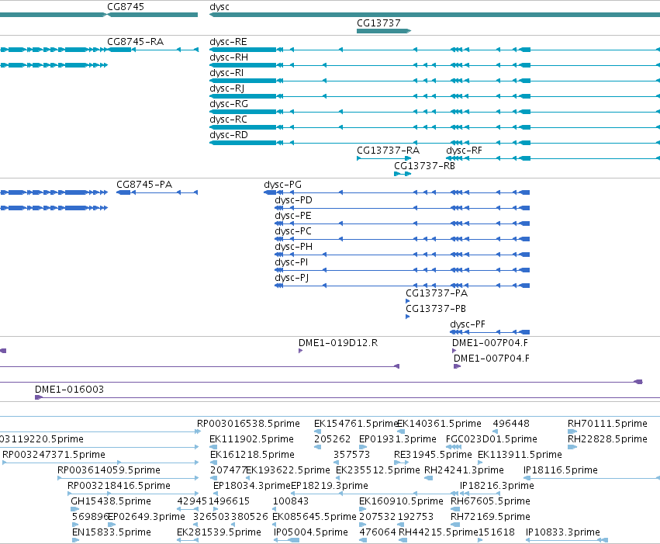Click the CG13737-RB transcript label
This screenshot has height=544, width=660.
pos(424,166)
